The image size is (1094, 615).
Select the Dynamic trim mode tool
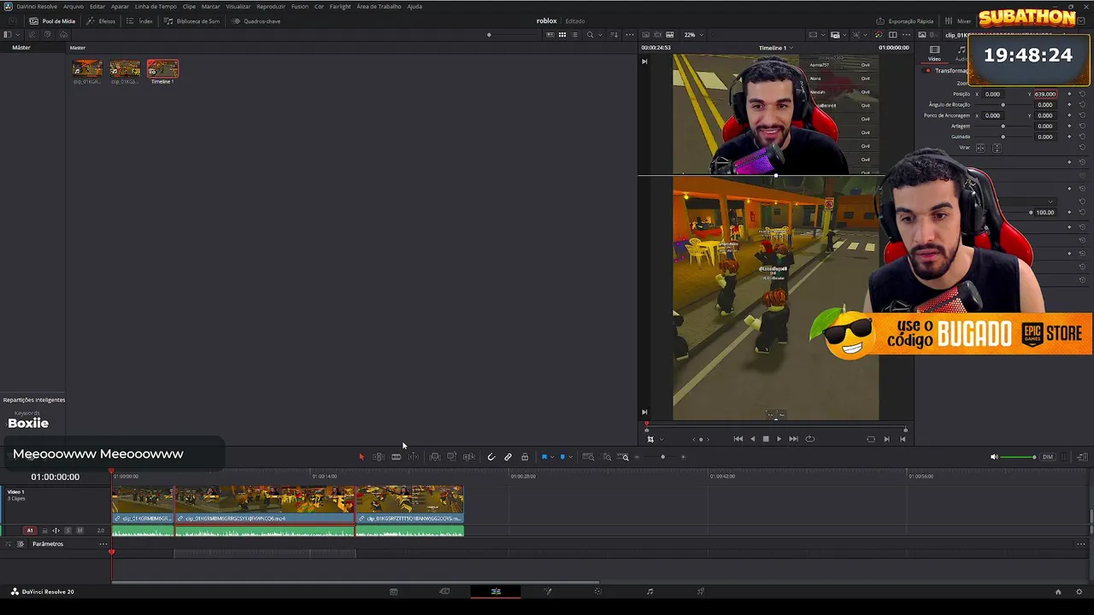[x=396, y=457]
